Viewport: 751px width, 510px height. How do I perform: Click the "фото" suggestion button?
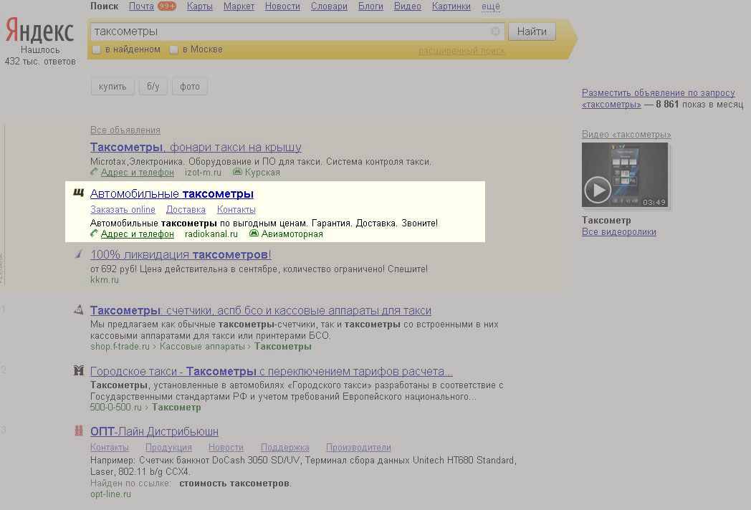click(x=190, y=86)
